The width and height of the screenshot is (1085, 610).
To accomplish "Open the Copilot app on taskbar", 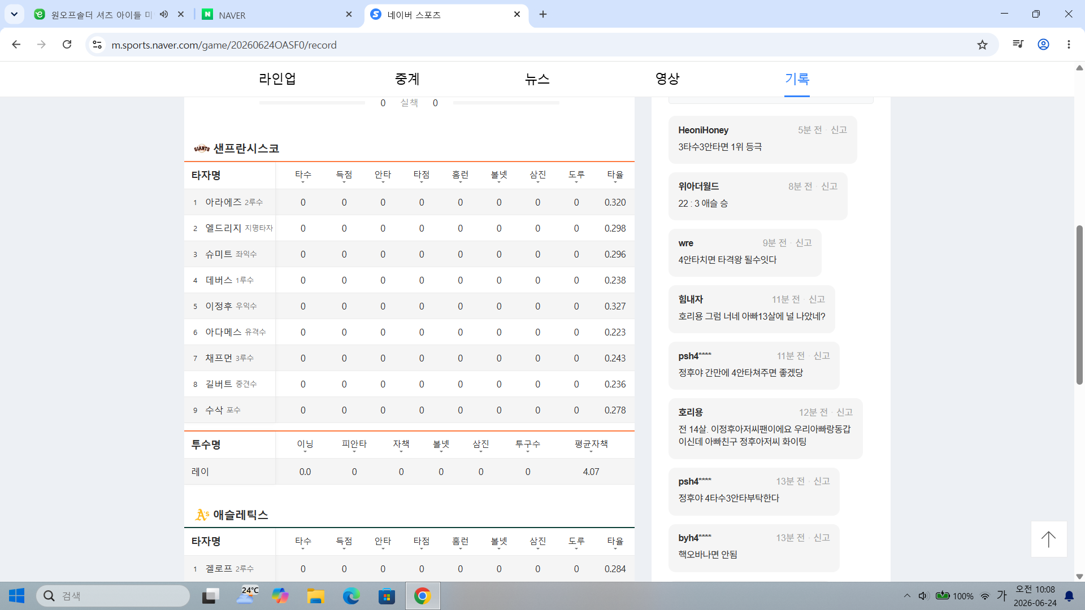I will coord(280,596).
